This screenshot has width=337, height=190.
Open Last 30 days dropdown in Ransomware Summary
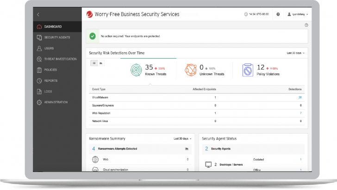tap(182, 139)
